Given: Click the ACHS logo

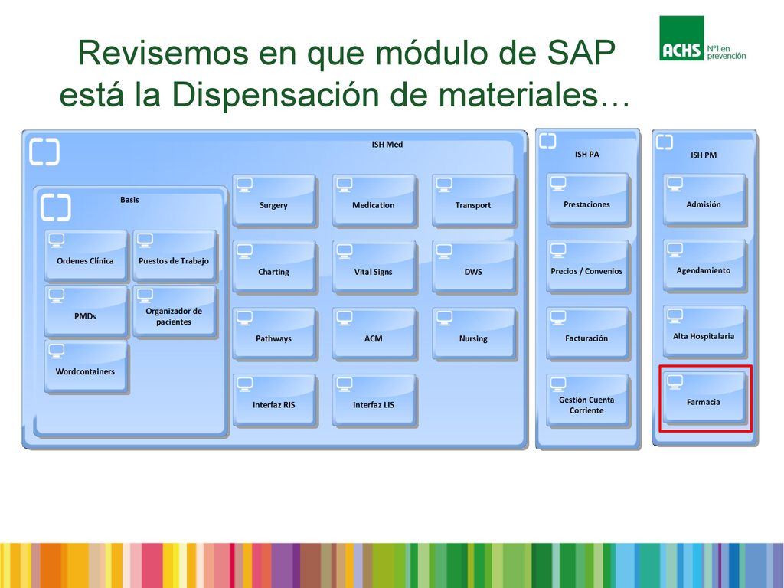Looking at the screenshot, I should coord(702,38).
